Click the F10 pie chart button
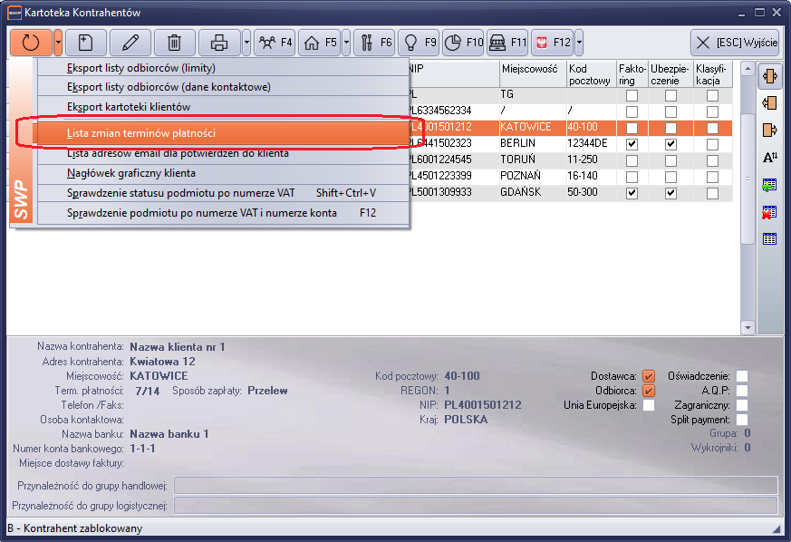The width and height of the screenshot is (791, 542). click(x=464, y=42)
